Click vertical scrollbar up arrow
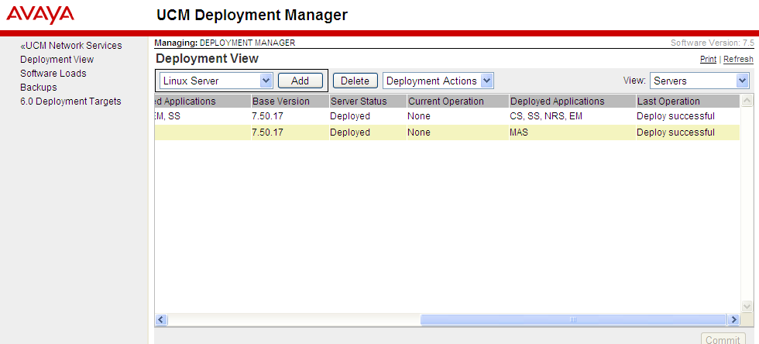759x344 pixels. click(747, 101)
